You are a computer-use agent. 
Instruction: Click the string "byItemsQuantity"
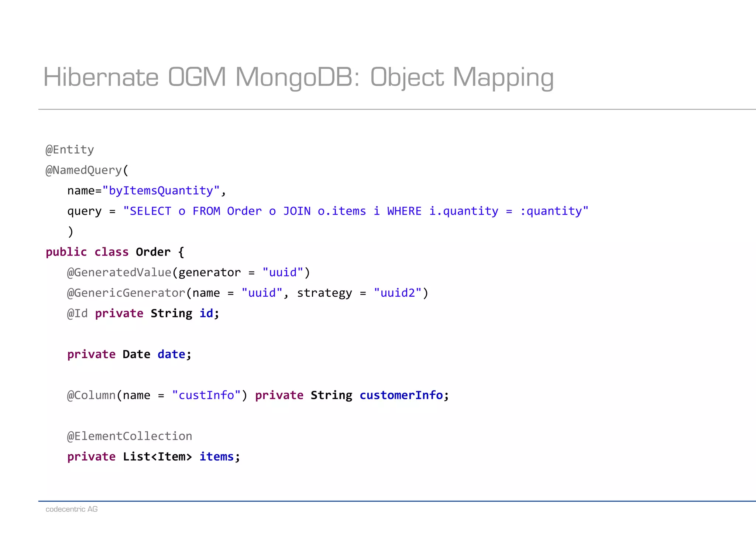click(161, 190)
